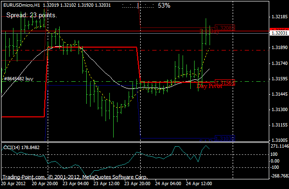Click the Day Pivot text label
289x189 pixels.
tap(209, 86)
